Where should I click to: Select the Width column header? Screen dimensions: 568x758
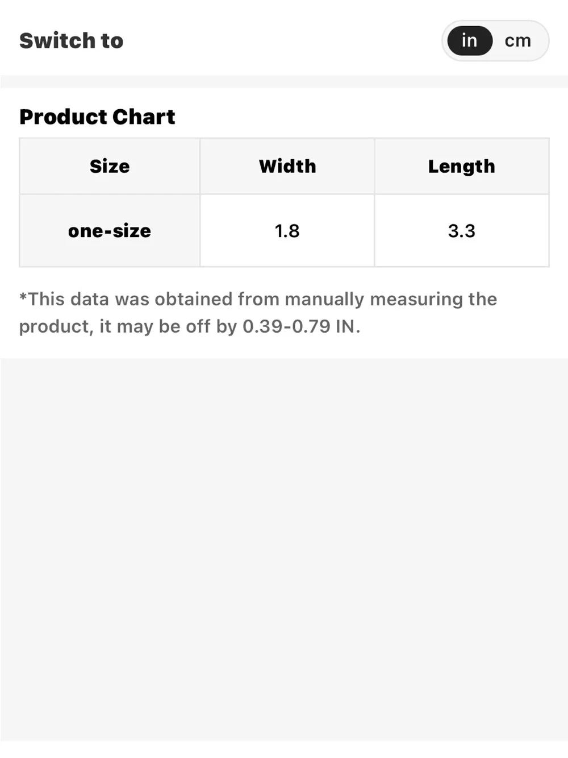coord(287,166)
